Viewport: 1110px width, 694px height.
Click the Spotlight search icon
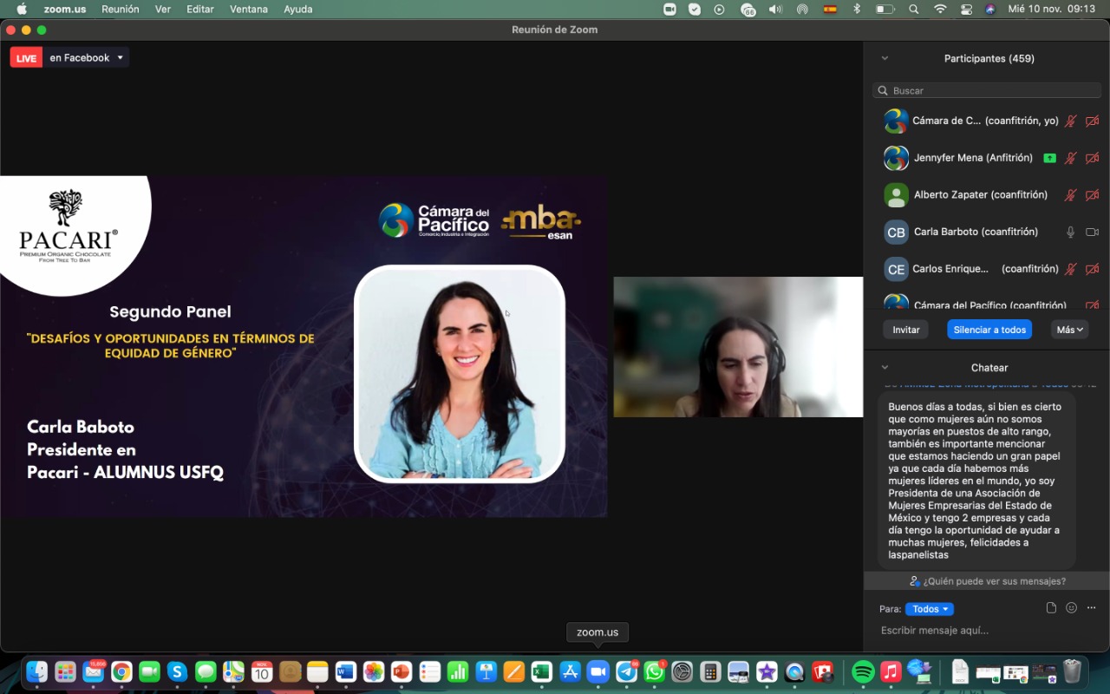click(914, 9)
